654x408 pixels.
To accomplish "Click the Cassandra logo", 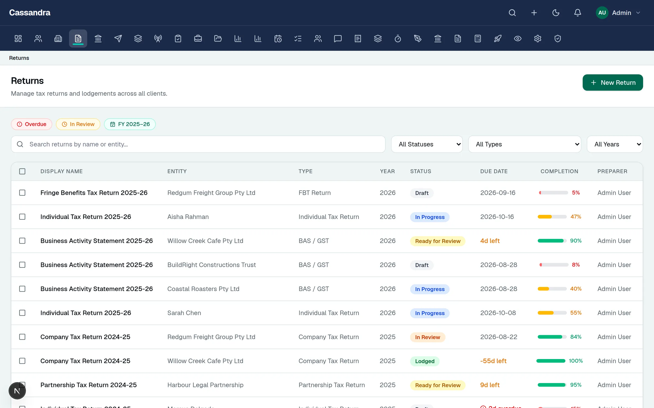I will click(x=30, y=13).
